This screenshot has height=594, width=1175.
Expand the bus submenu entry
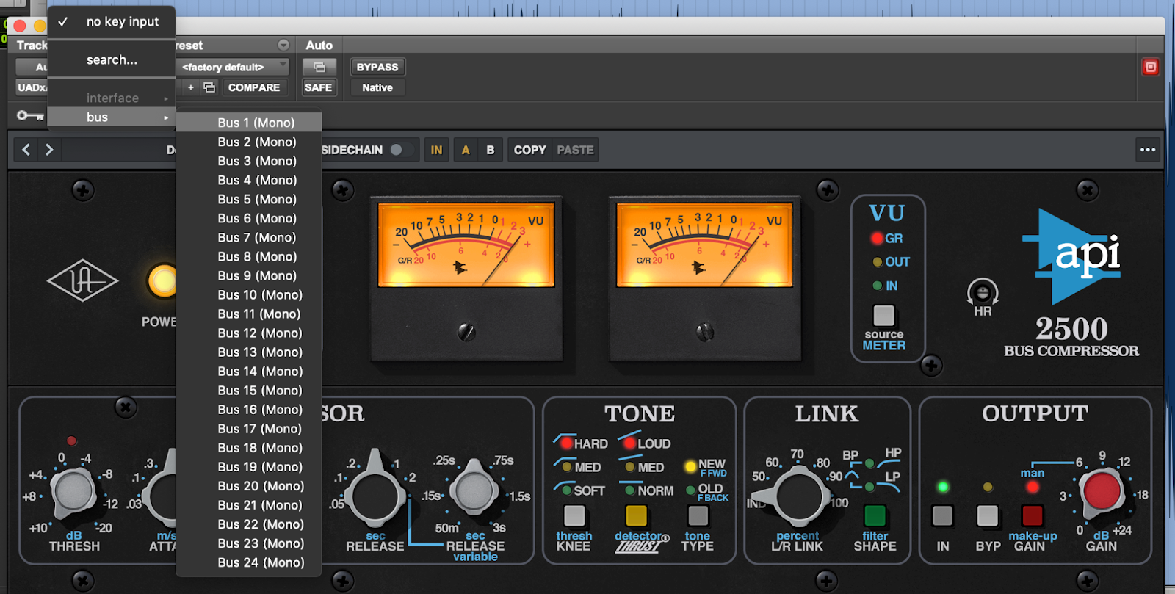(112, 117)
